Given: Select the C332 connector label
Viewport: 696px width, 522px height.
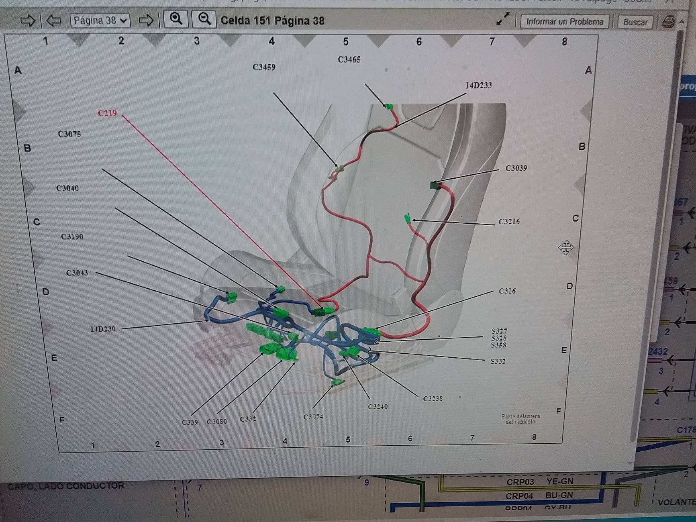Looking at the screenshot, I should [248, 419].
